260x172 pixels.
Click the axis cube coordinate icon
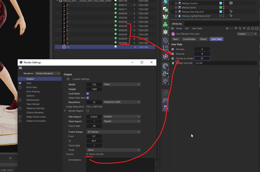click(x=165, y=48)
